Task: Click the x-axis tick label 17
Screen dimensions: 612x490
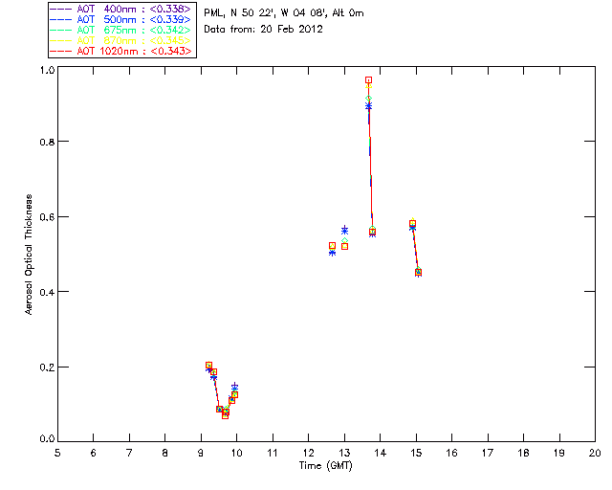Action: (x=488, y=453)
